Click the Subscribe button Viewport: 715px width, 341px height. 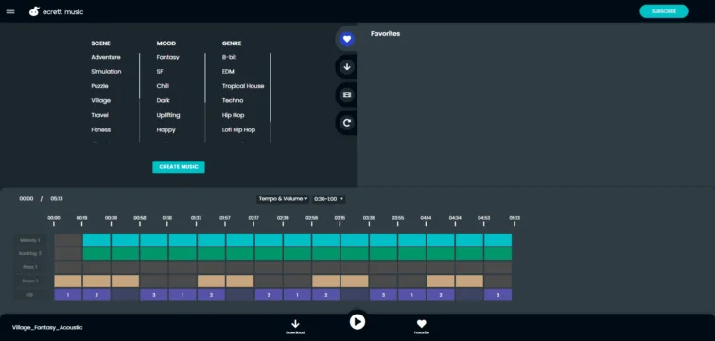point(664,11)
